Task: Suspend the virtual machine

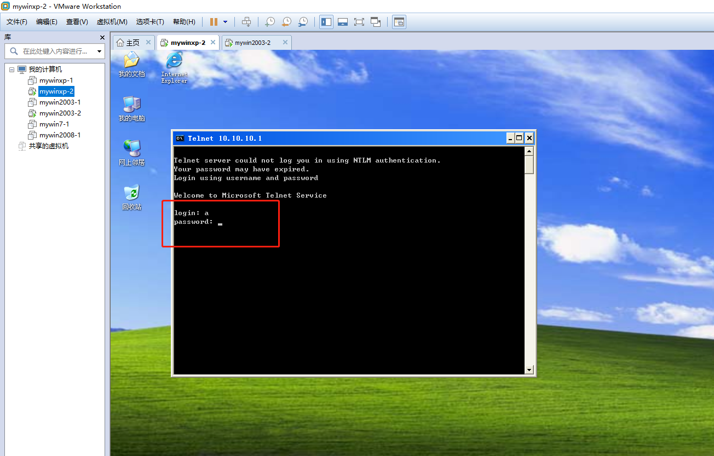Action: (212, 22)
